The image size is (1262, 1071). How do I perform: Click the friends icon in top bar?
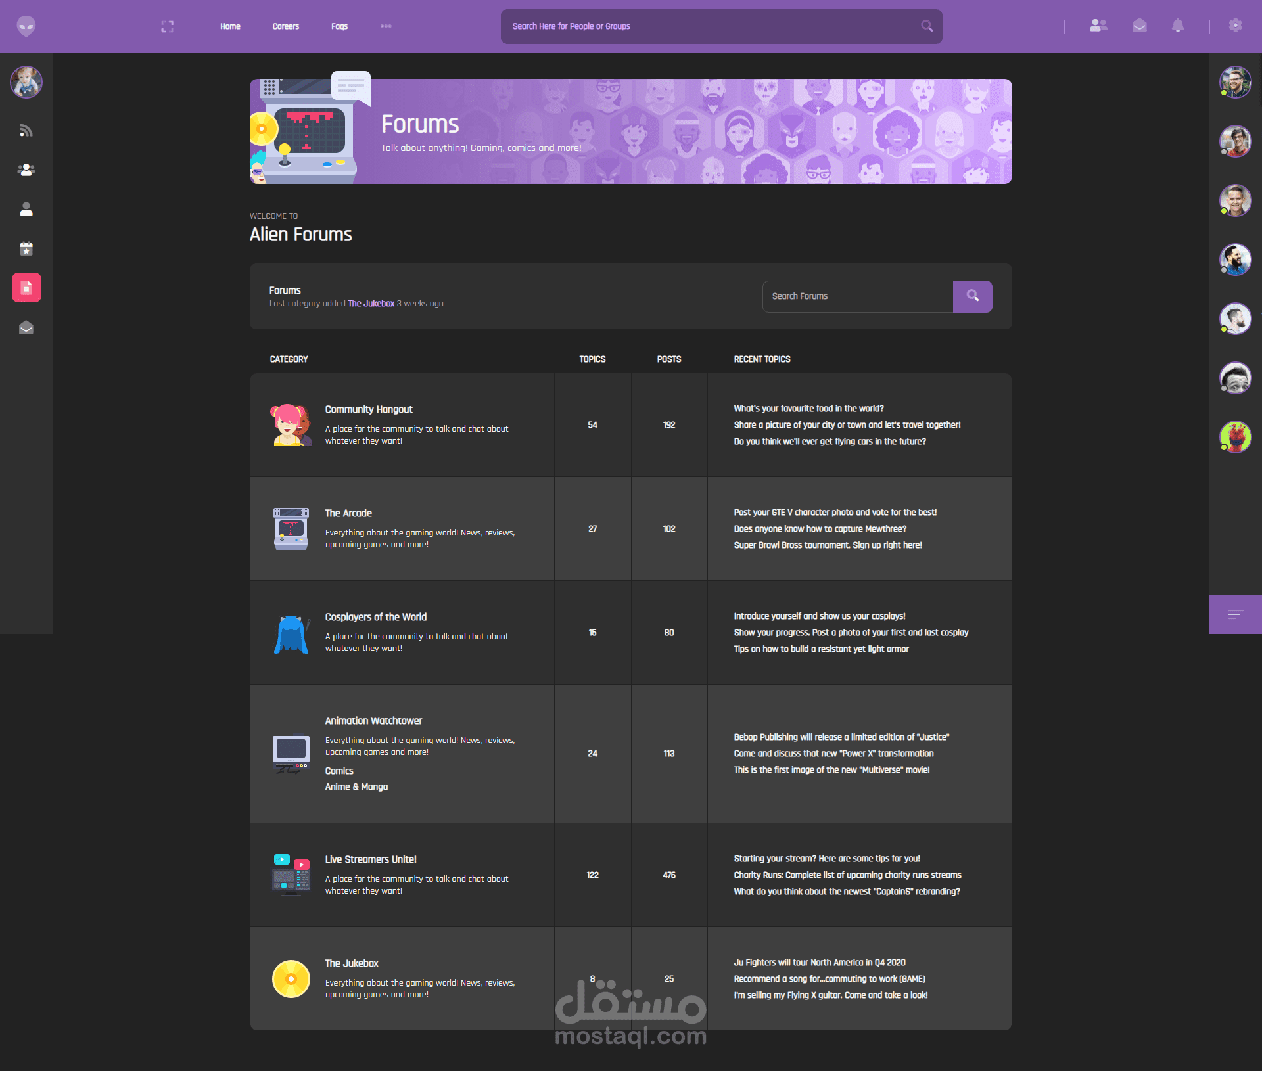pyautogui.click(x=1098, y=26)
